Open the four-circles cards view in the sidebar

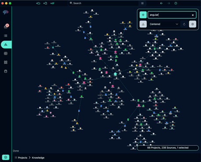tap(6, 62)
